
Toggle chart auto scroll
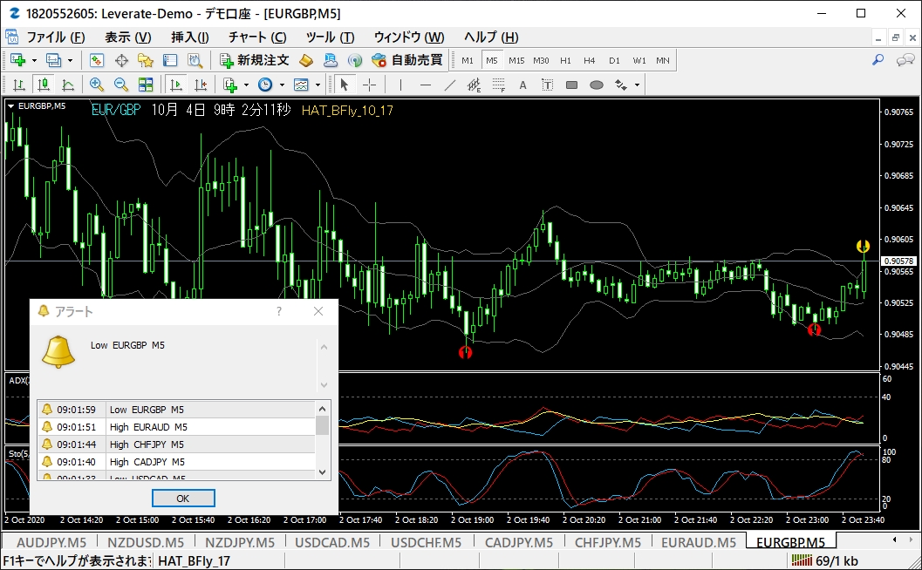tap(176, 85)
